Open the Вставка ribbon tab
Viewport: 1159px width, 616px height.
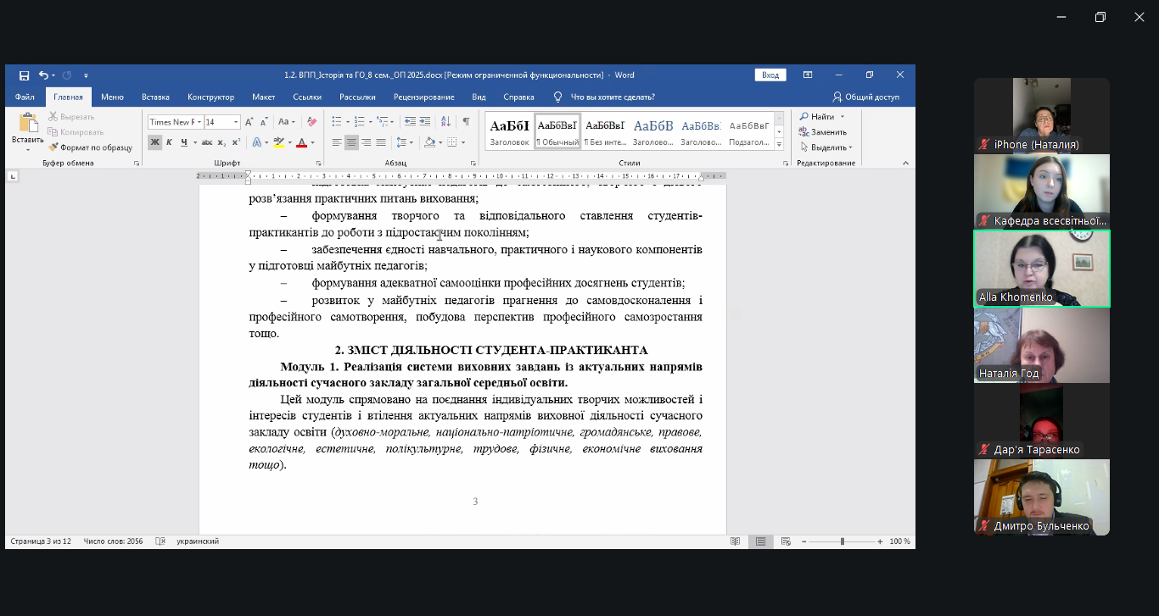155,97
